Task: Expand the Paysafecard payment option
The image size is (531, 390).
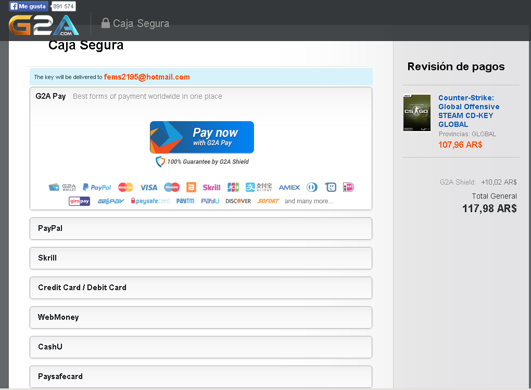Action: click(201, 376)
